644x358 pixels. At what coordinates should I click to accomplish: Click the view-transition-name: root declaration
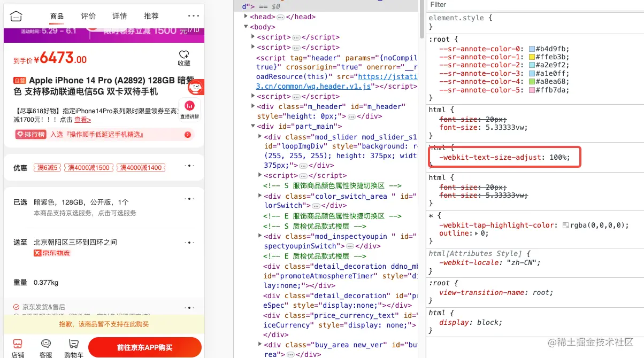pyautogui.click(x=496, y=293)
